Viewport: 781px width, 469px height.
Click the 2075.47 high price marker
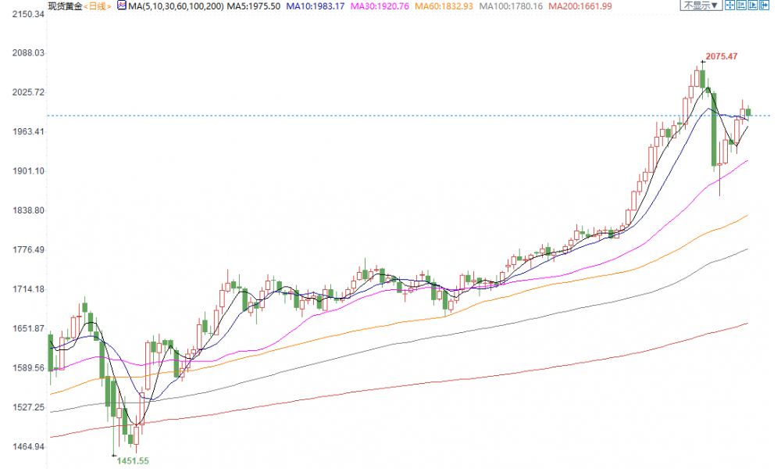(x=721, y=56)
